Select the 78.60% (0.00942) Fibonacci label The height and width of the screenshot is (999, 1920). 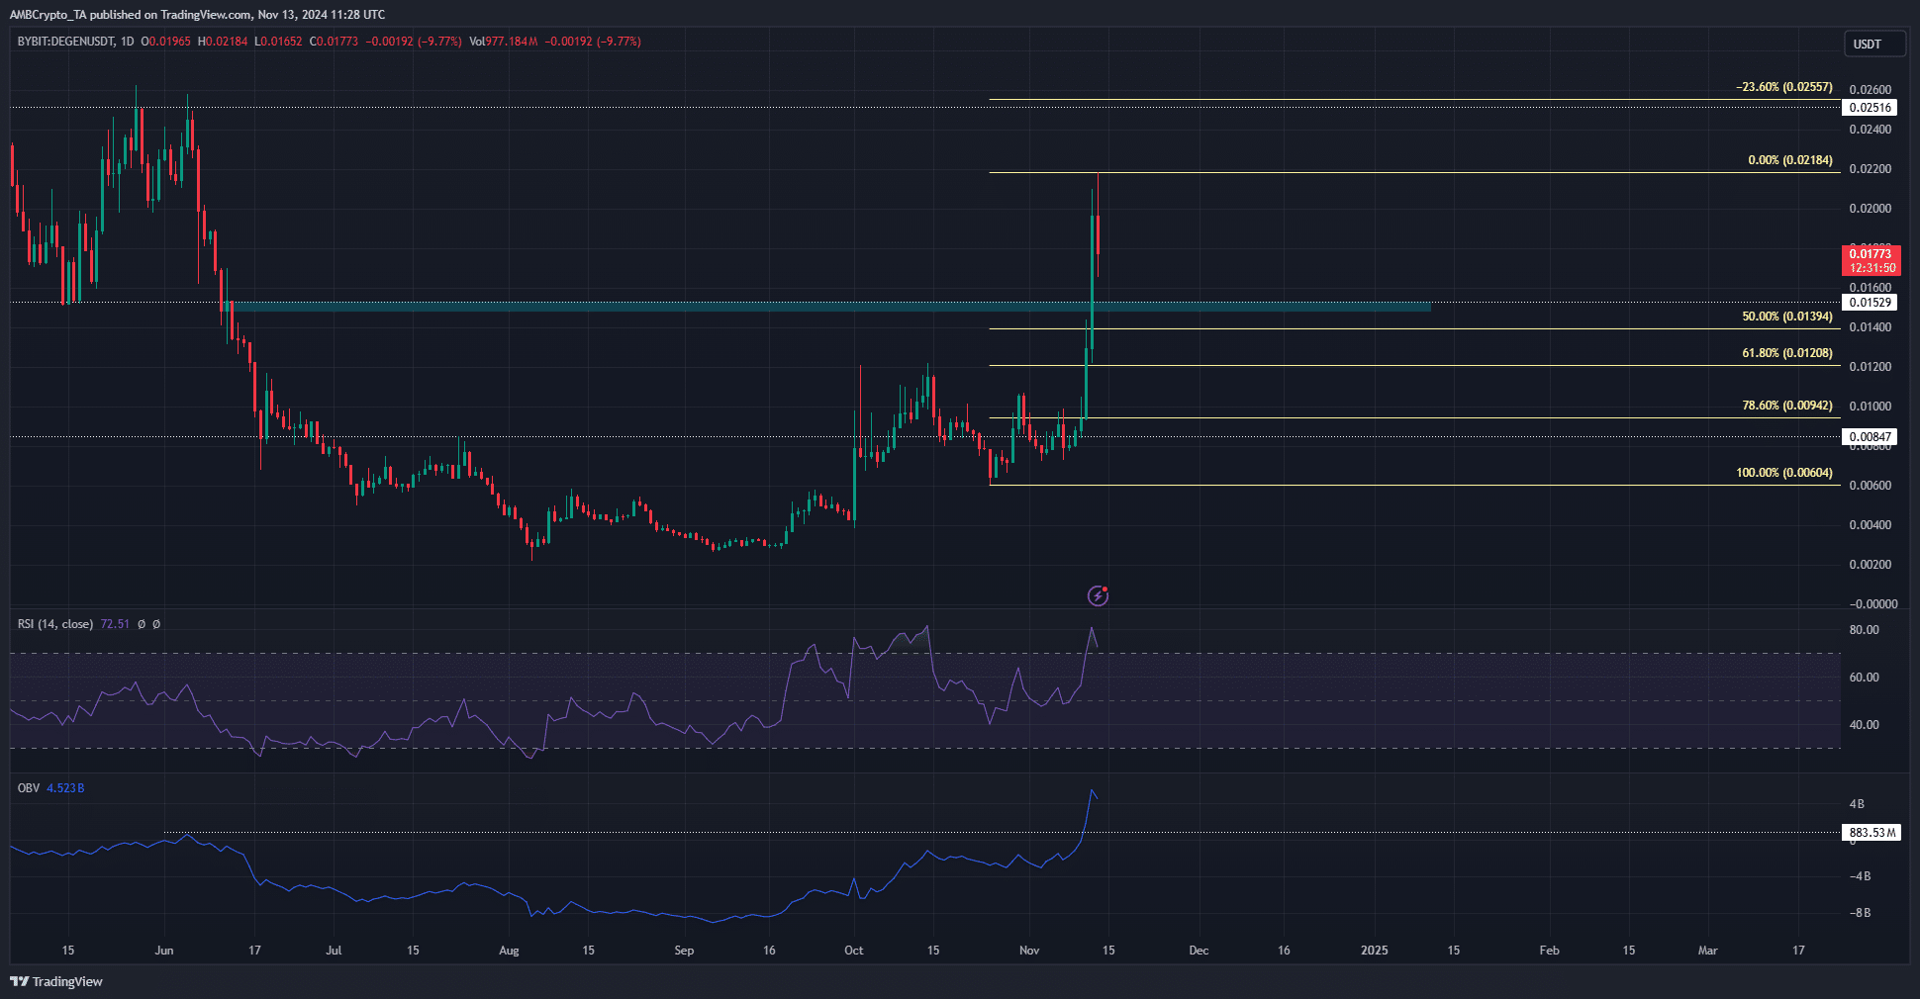coord(1787,406)
